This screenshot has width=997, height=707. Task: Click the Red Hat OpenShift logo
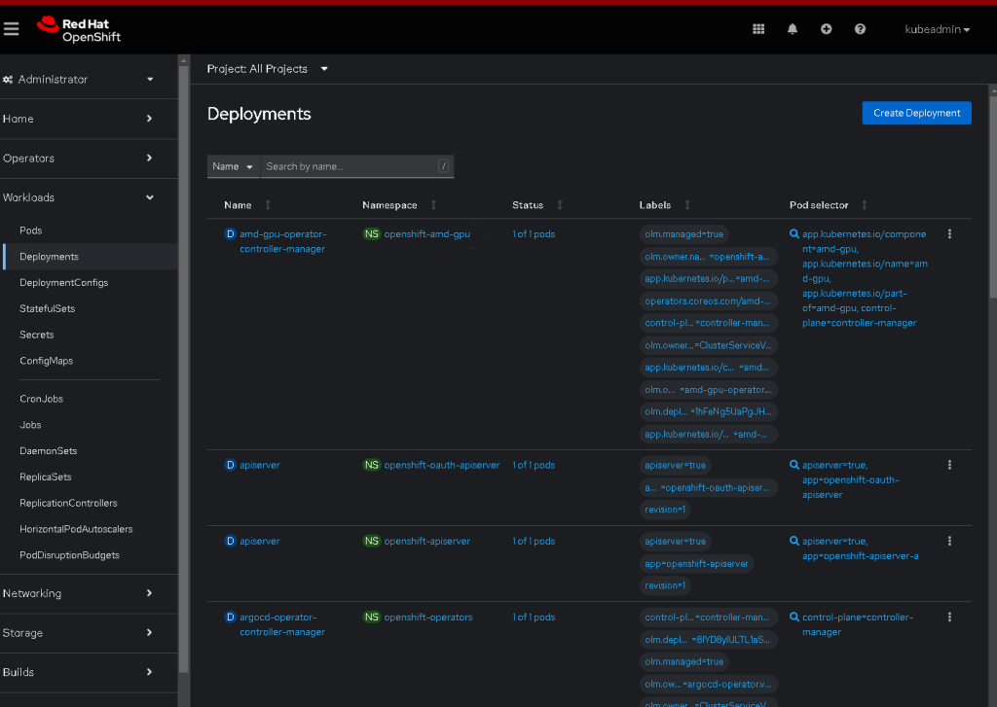[x=79, y=29]
